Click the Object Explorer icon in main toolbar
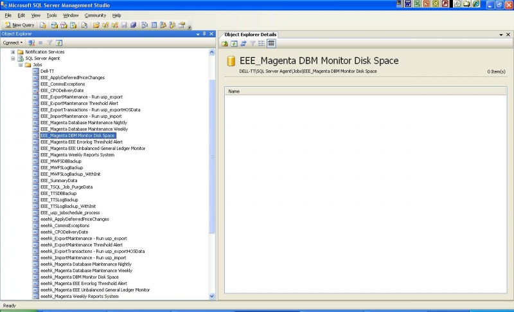514x312 pixels. tap(163, 25)
